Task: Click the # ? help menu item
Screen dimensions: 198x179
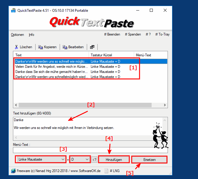Action: point(148,34)
